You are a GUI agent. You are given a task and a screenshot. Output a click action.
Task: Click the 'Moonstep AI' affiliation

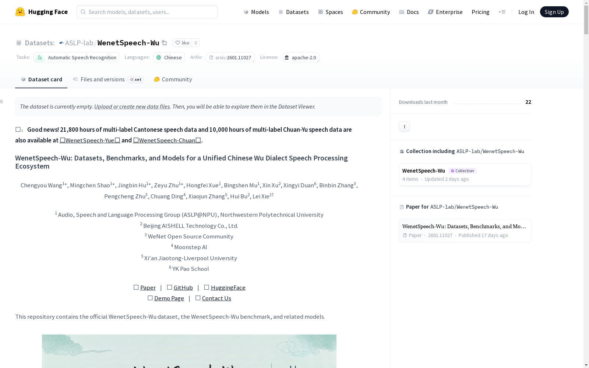(x=191, y=247)
